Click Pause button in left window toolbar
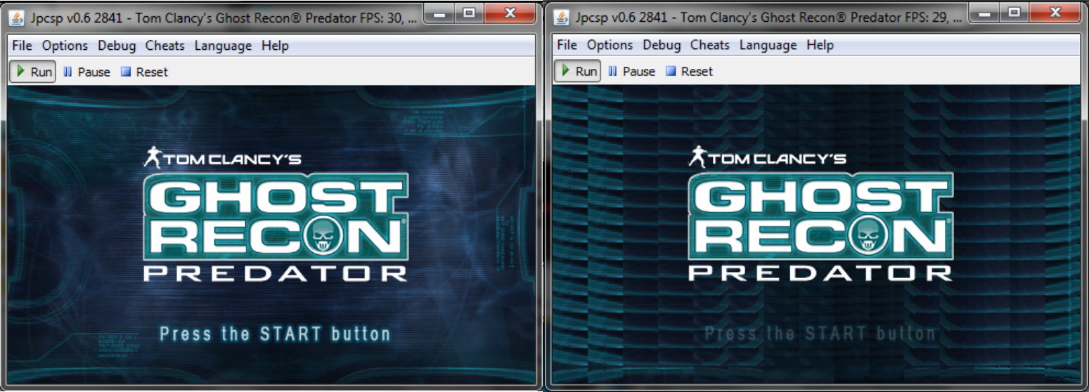Image resolution: width=1089 pixels, height=392 pixels. pyautogui.click(x=86, y=72)
